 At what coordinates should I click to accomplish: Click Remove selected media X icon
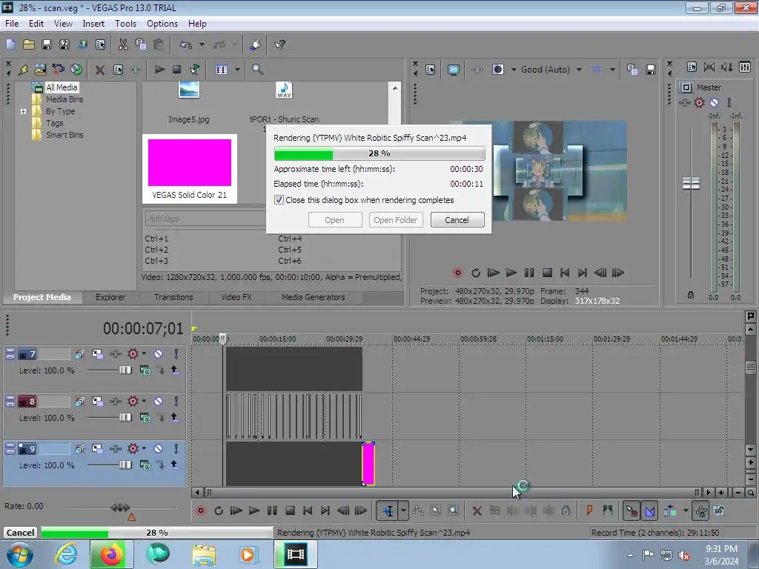pyautogui.click(x=100, y=70)
